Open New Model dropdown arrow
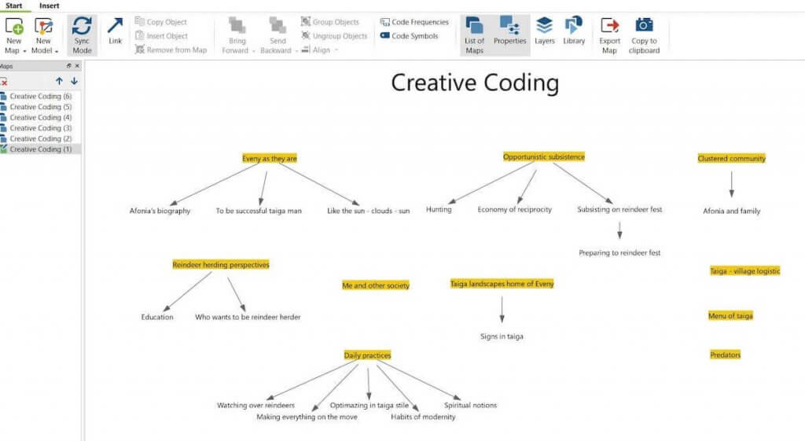 pos(57,51)
